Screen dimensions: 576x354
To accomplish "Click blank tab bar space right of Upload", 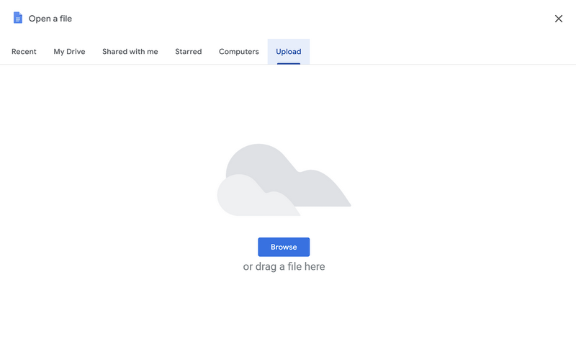I will [x=432, y=52].
